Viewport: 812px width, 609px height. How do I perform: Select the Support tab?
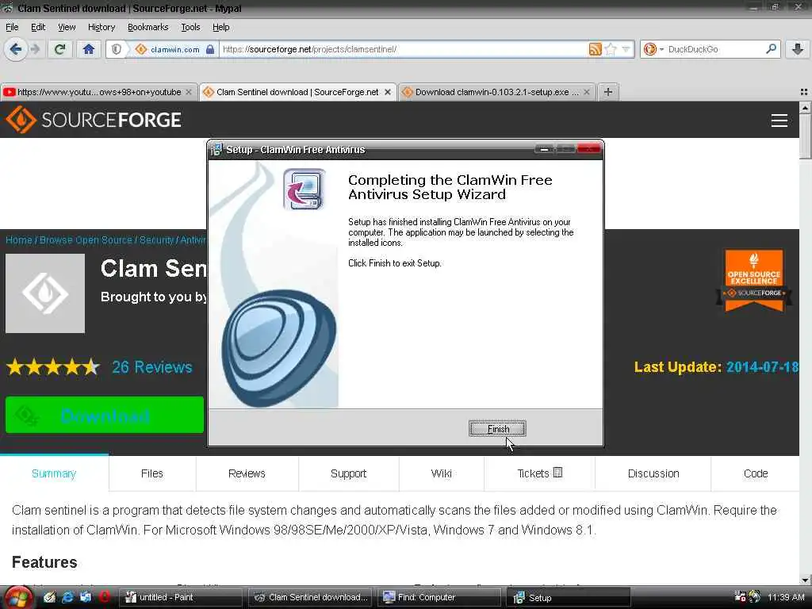[348, 473]
